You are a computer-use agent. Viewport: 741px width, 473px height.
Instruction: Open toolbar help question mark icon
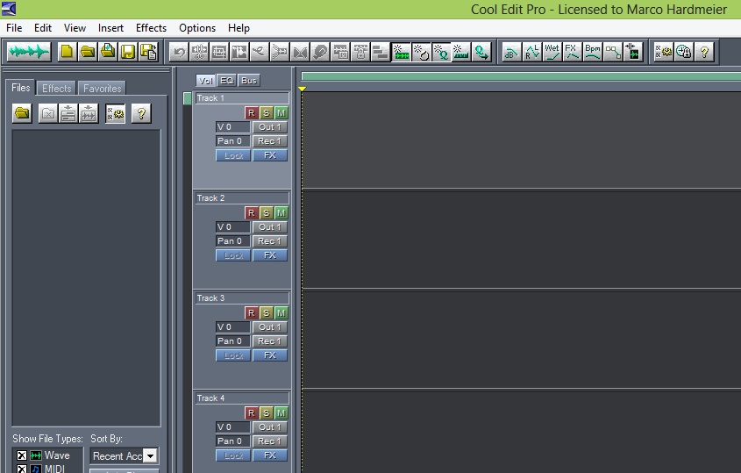[704, 52]
